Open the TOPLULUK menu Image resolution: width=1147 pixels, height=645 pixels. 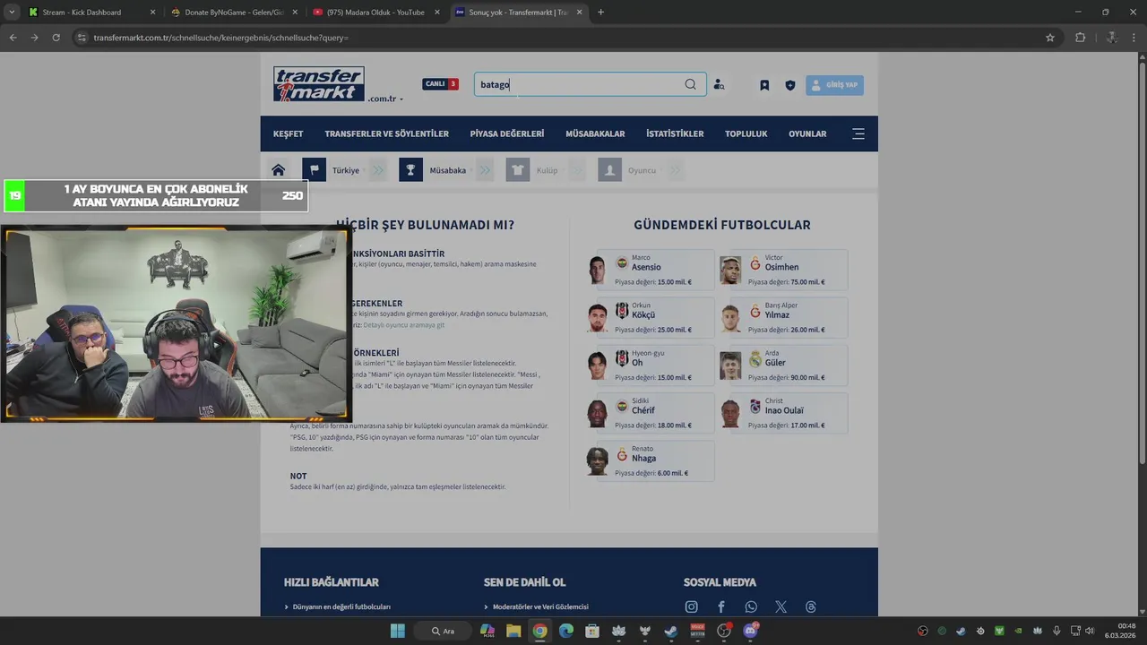point(746,133)
